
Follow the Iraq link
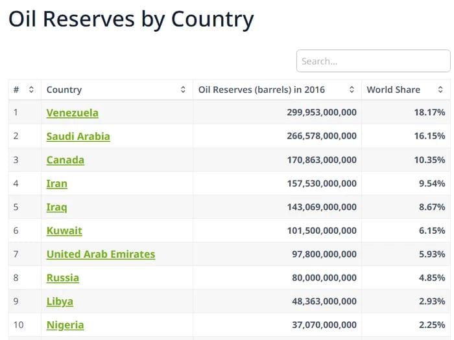point(56,207)
